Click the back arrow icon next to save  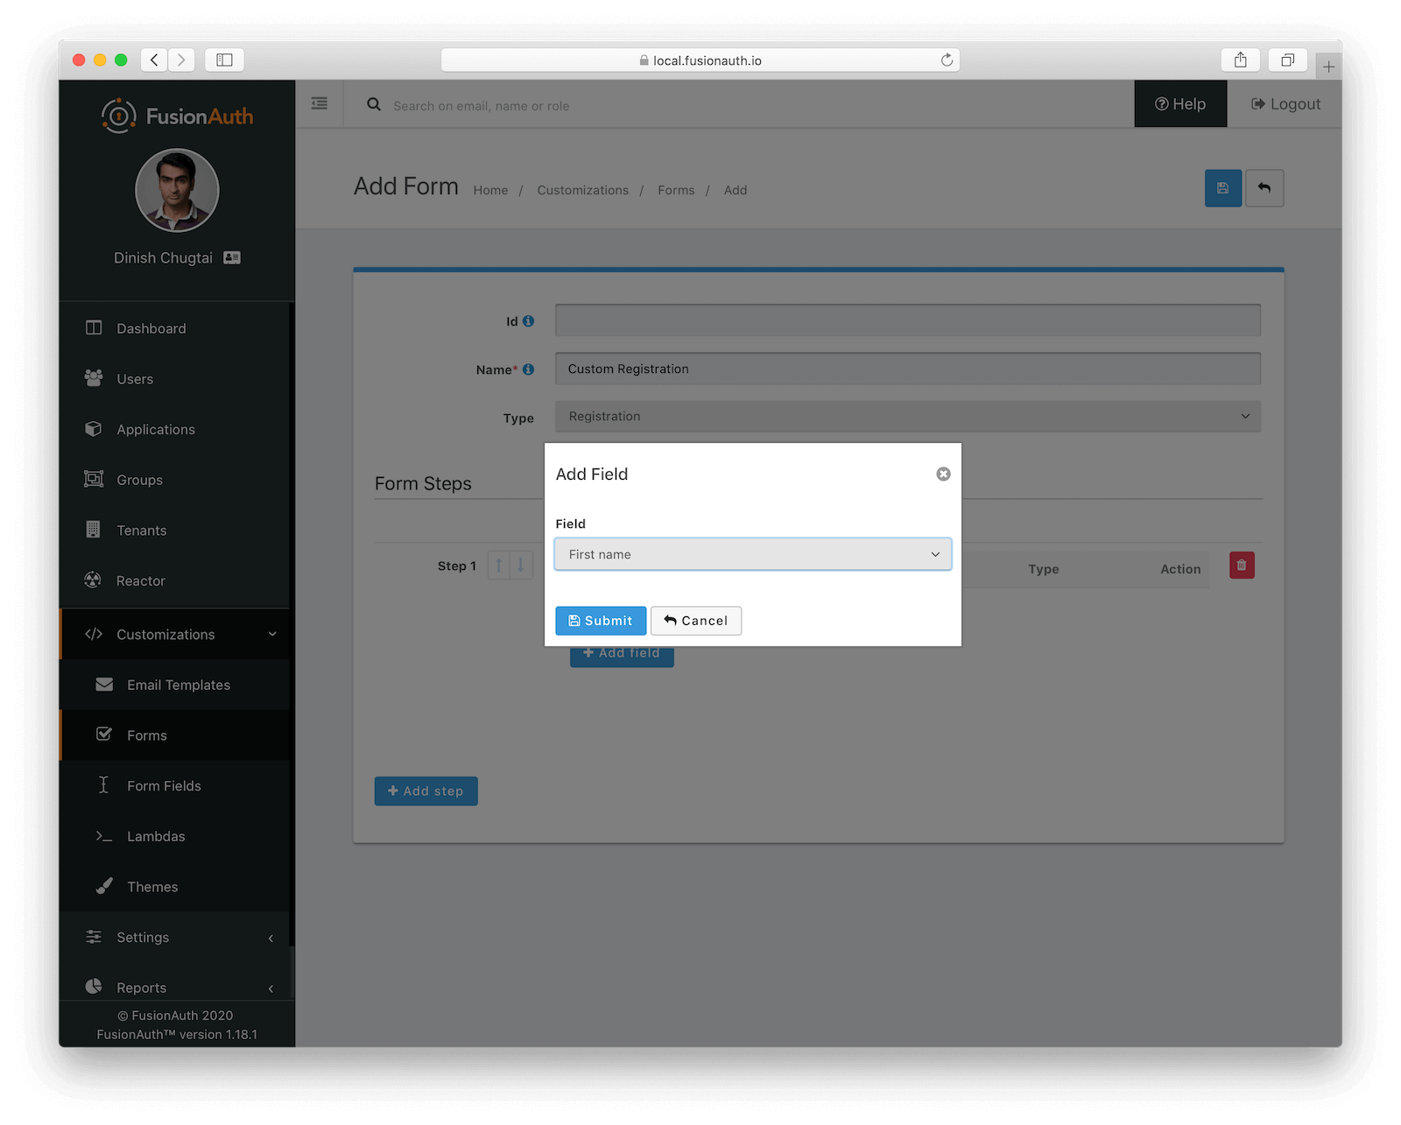click(x=1264, y=188)
